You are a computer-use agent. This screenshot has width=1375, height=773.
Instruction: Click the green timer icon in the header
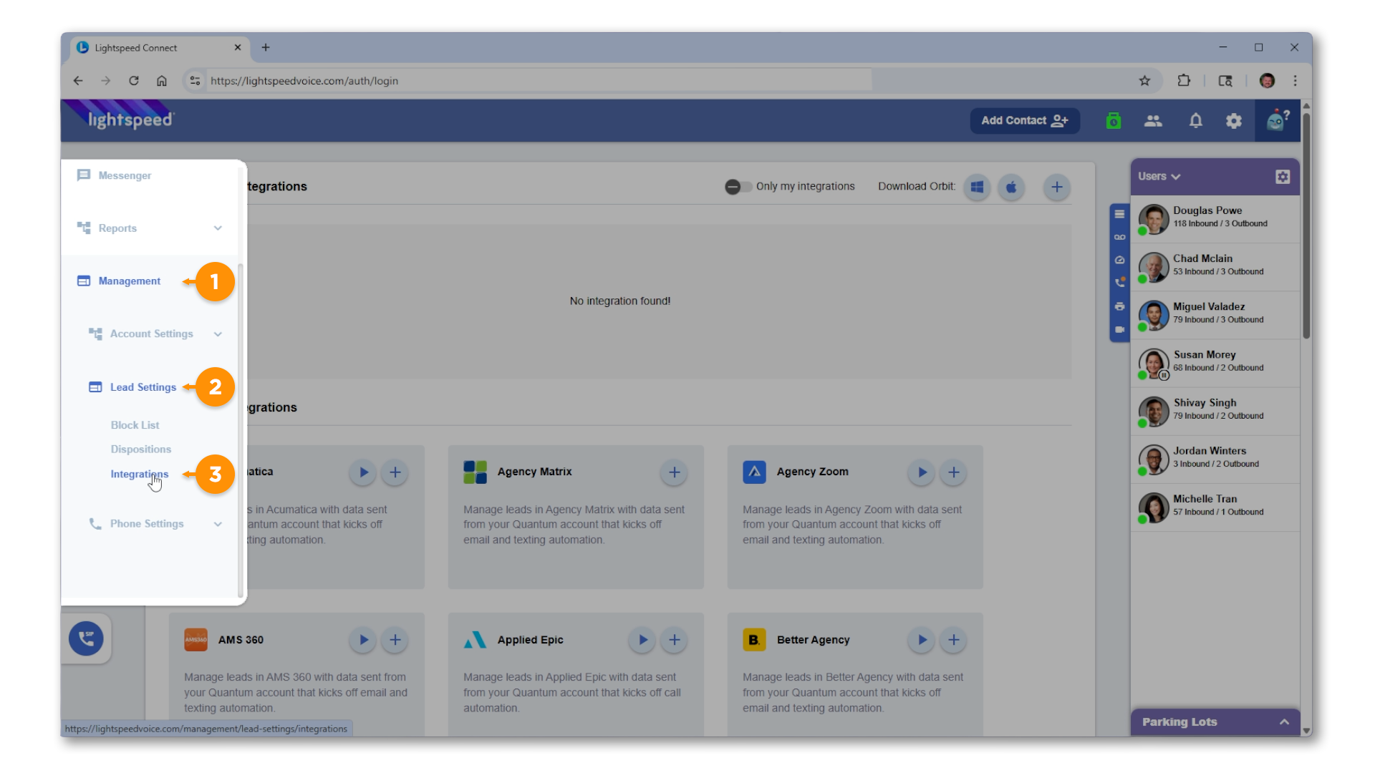1113,121
